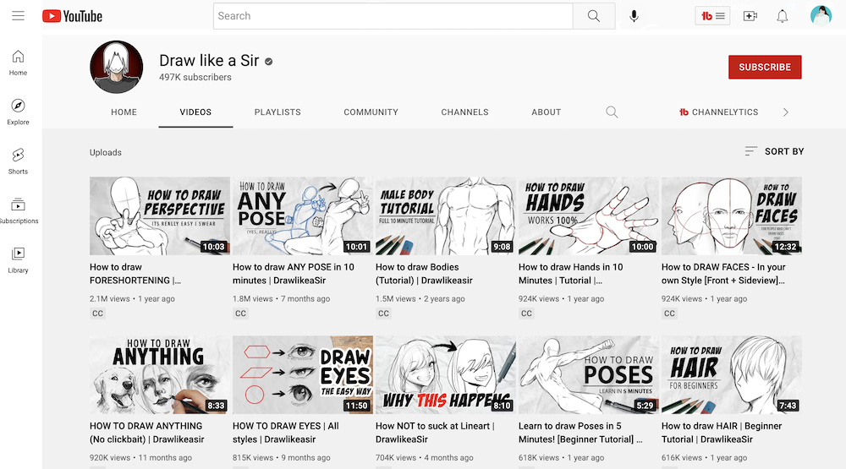Viewport: 846px width, 469px height.
Task: Click inside the Search input field
Action: pos(393,16)
